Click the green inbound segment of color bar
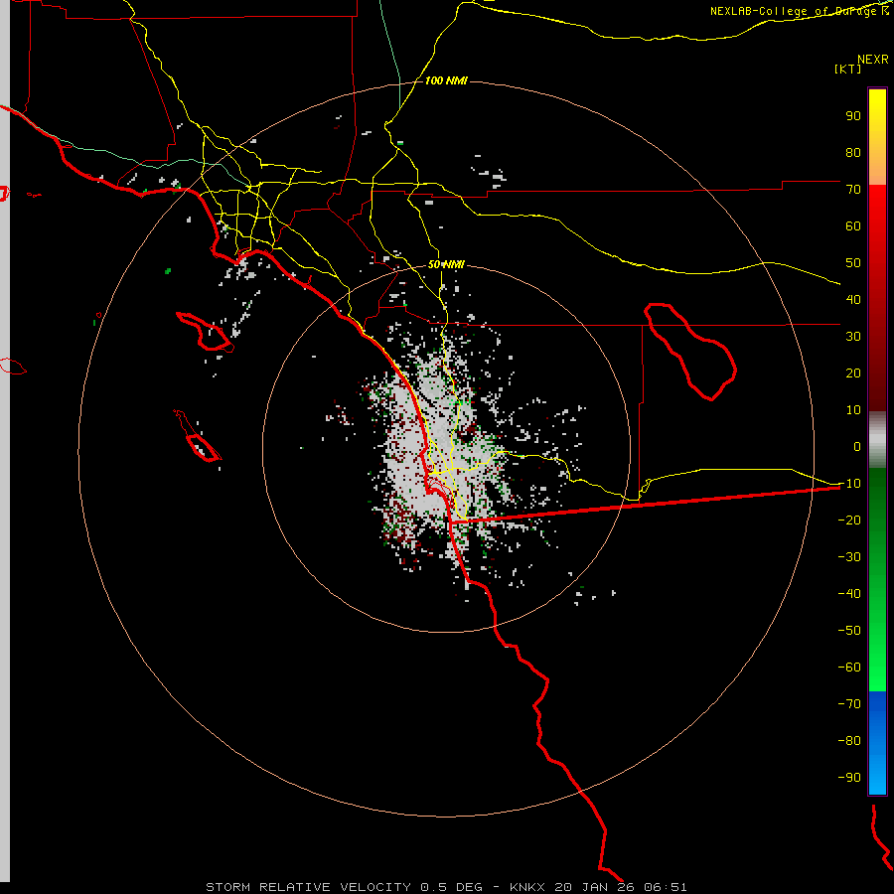The image size is (894, 894). tap(877, 579)
